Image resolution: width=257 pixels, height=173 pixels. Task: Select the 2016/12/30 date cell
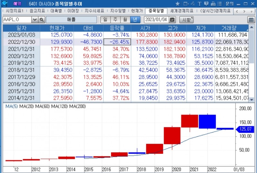(x=22, y=84)
